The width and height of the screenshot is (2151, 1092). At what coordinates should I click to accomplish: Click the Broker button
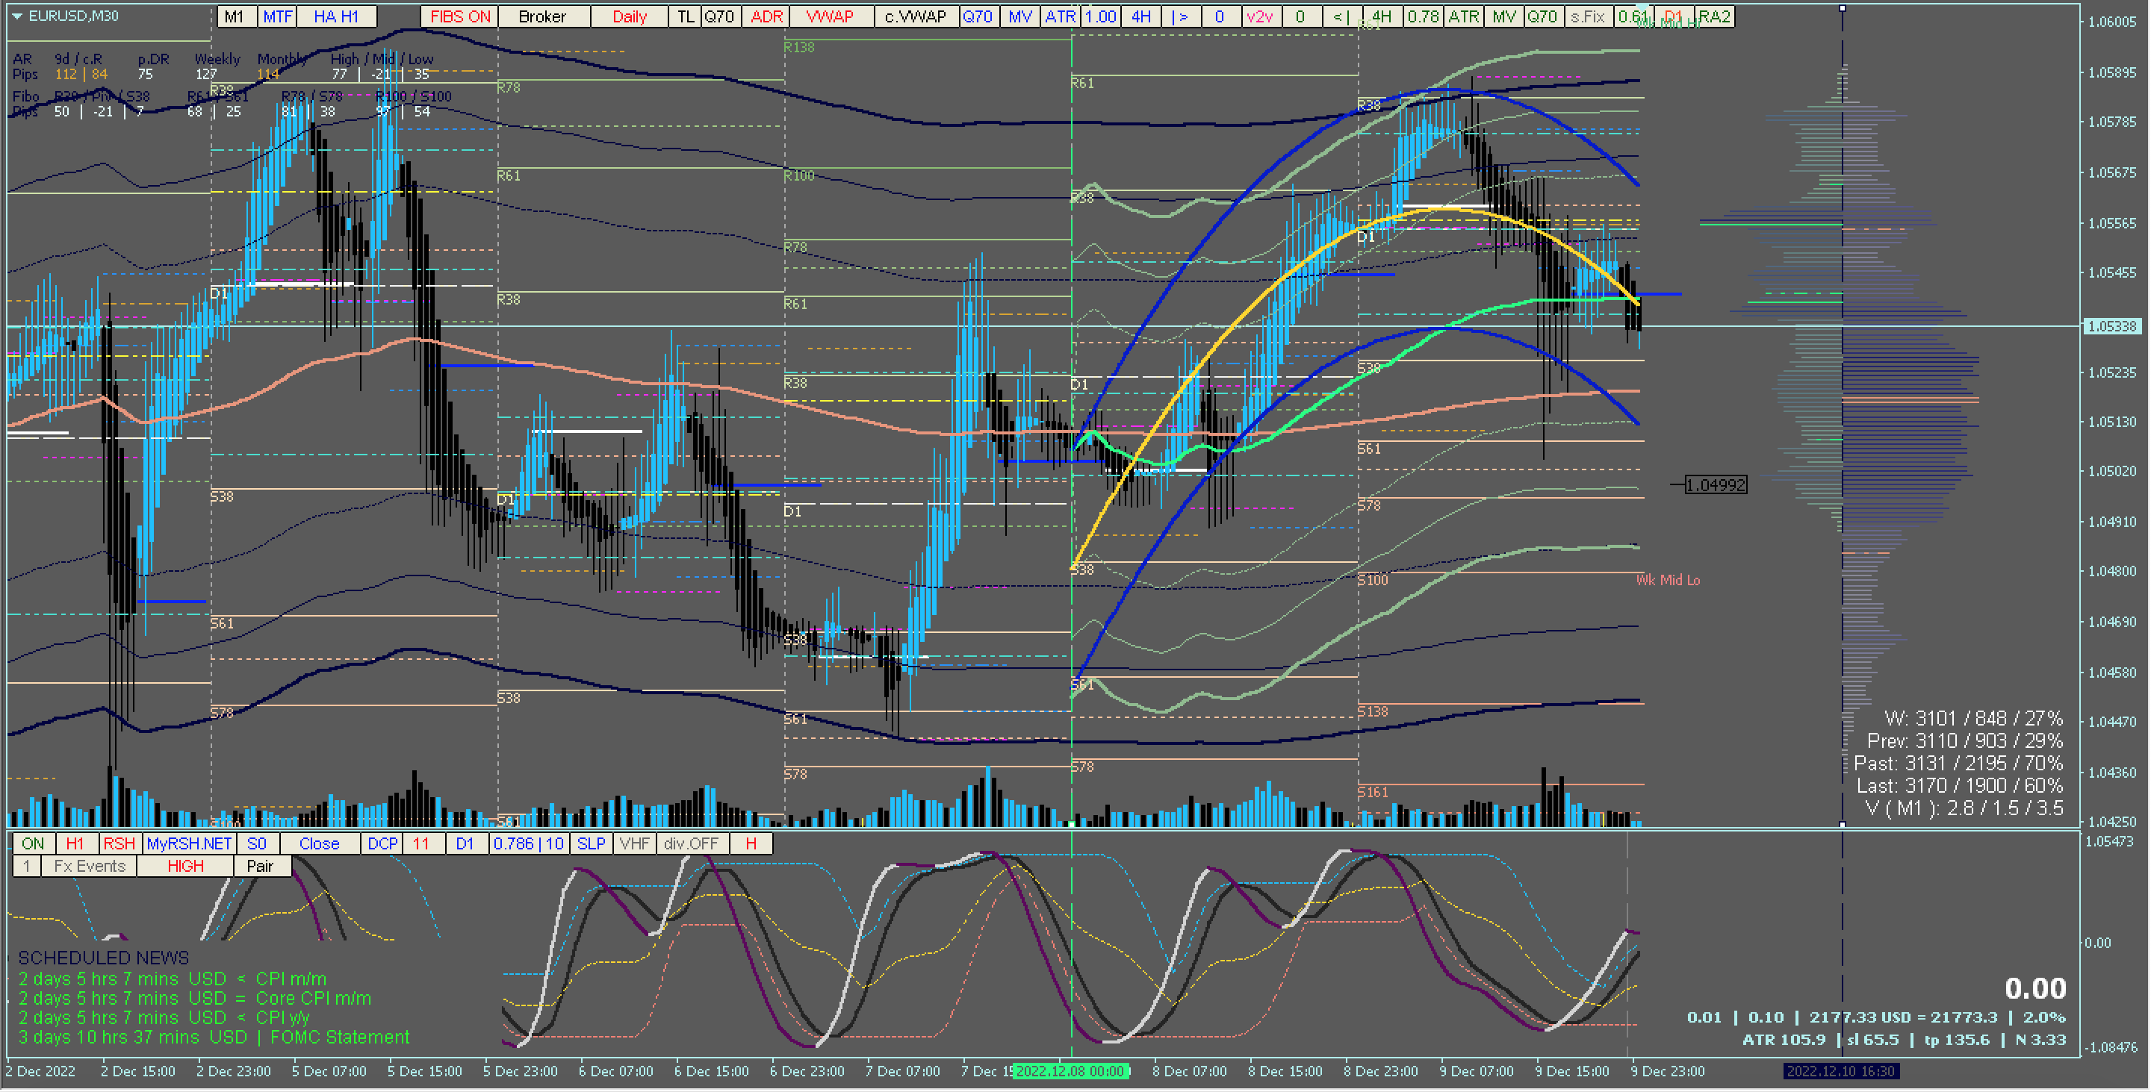[x=542, y=16]
